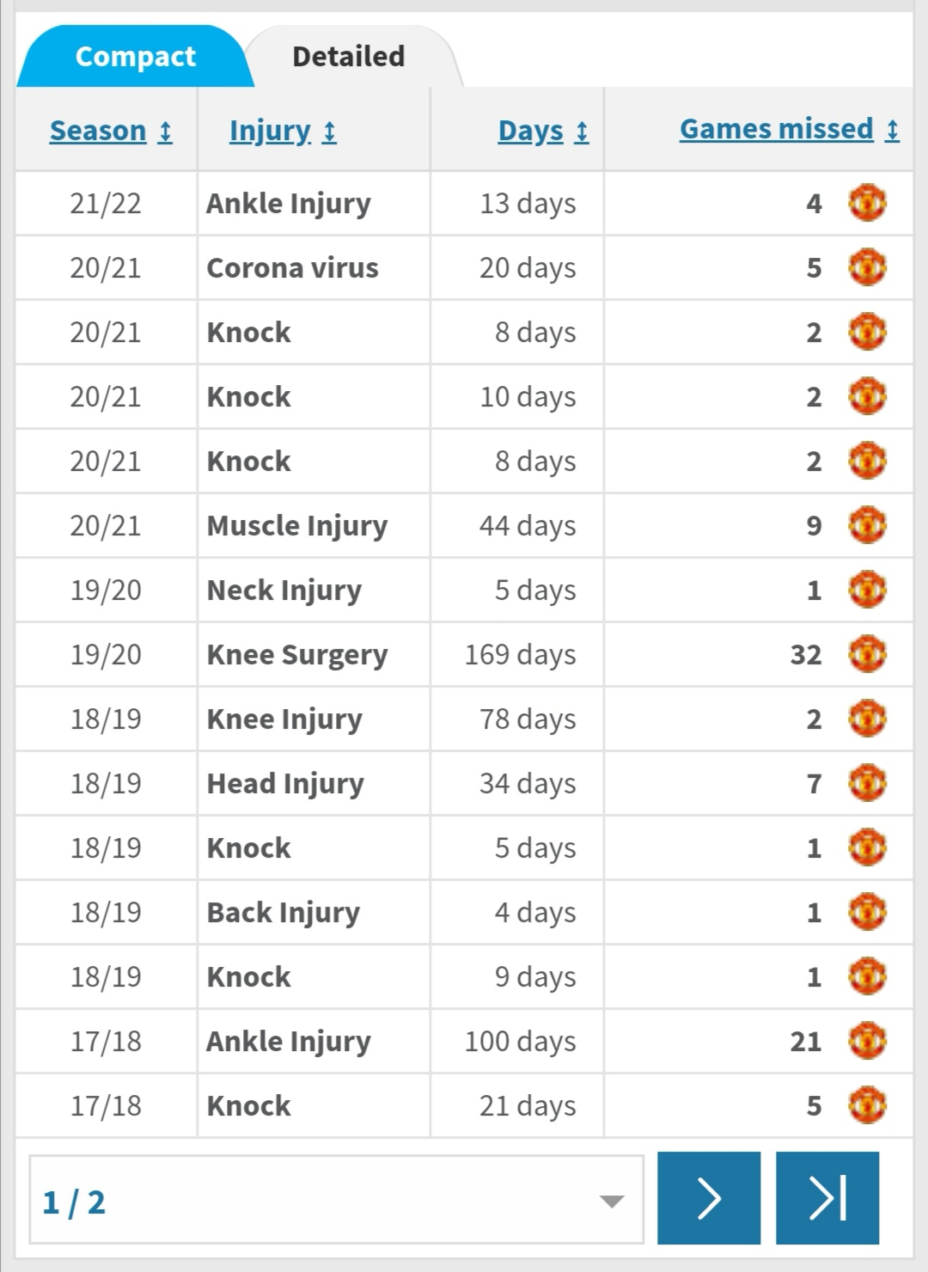Click club crest in Back Injury row
Viewport: 928px width, 1272px height.
pos(867,912)
